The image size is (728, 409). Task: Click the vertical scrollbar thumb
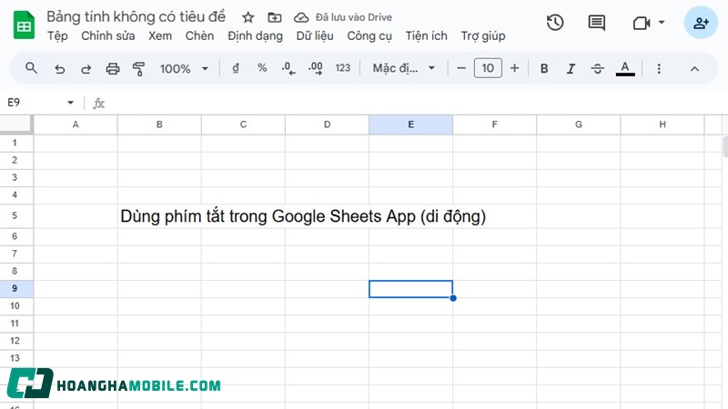725,146
